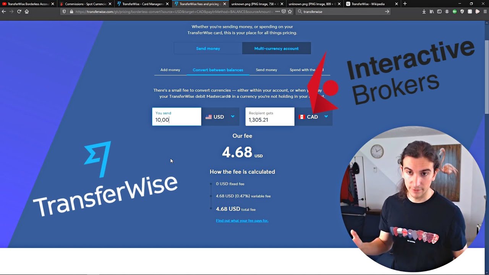Close the Commissions Spot Currencies tab
Image resolution: width=489 pixels, height=275 pixels.
click(110, 4)
